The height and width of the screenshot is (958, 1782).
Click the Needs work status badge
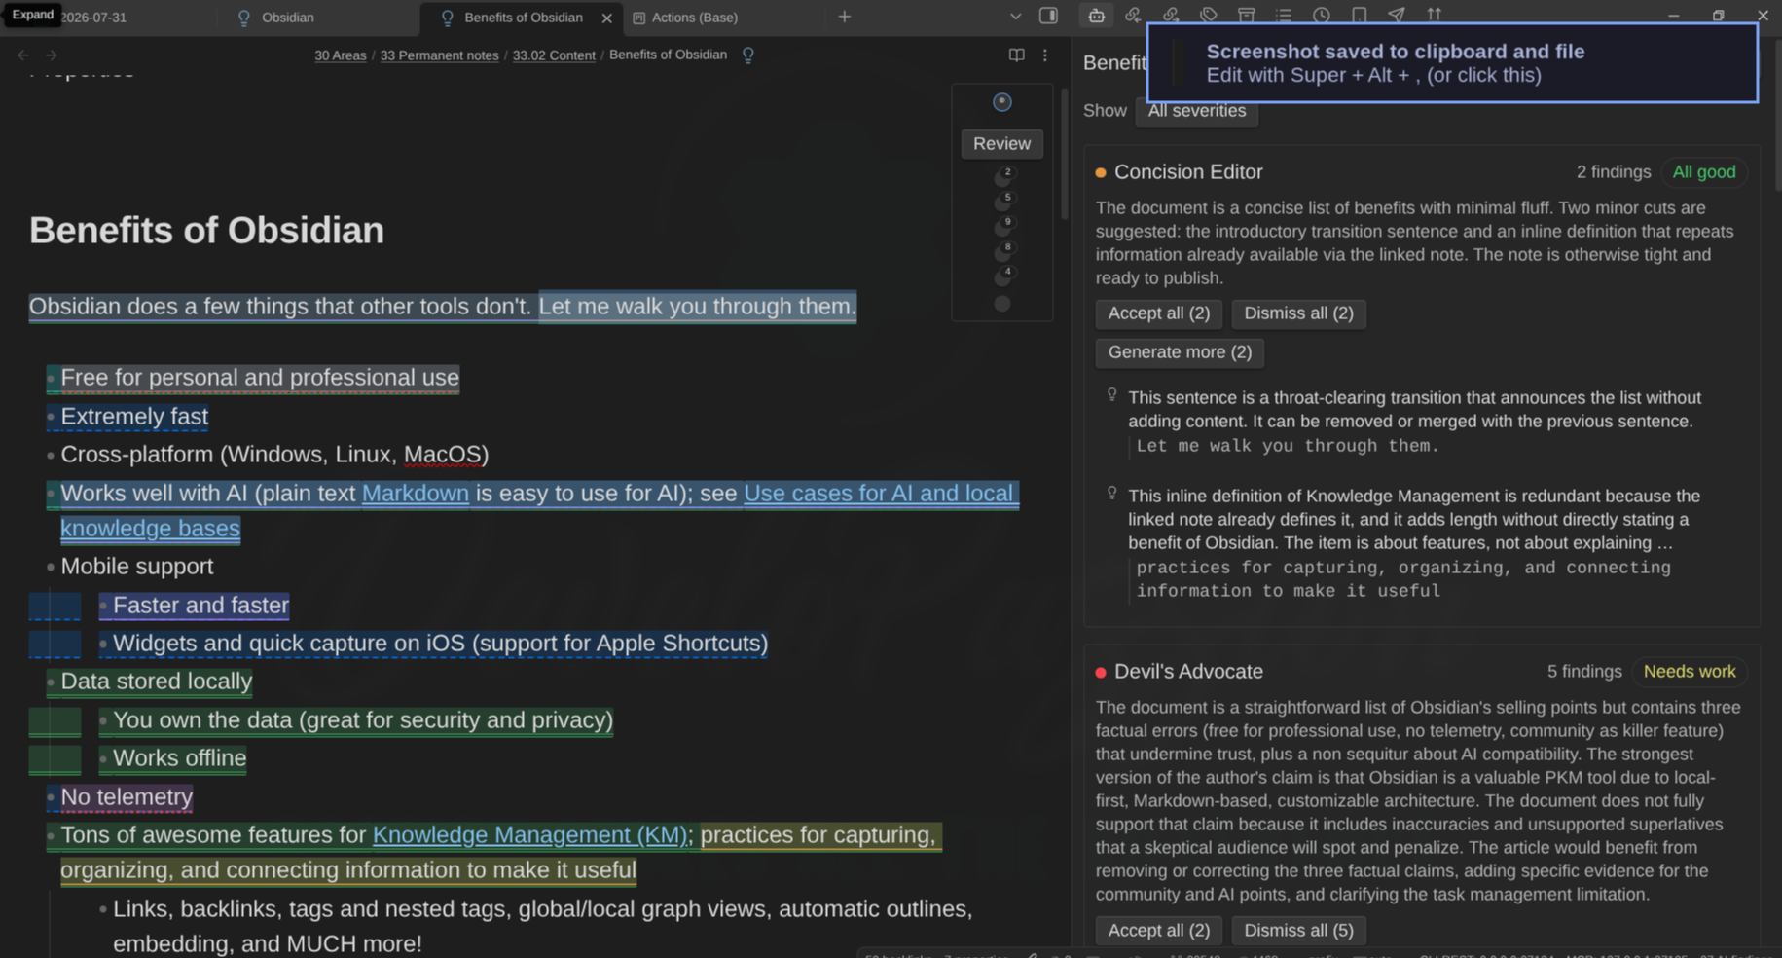click(1689, 672)
